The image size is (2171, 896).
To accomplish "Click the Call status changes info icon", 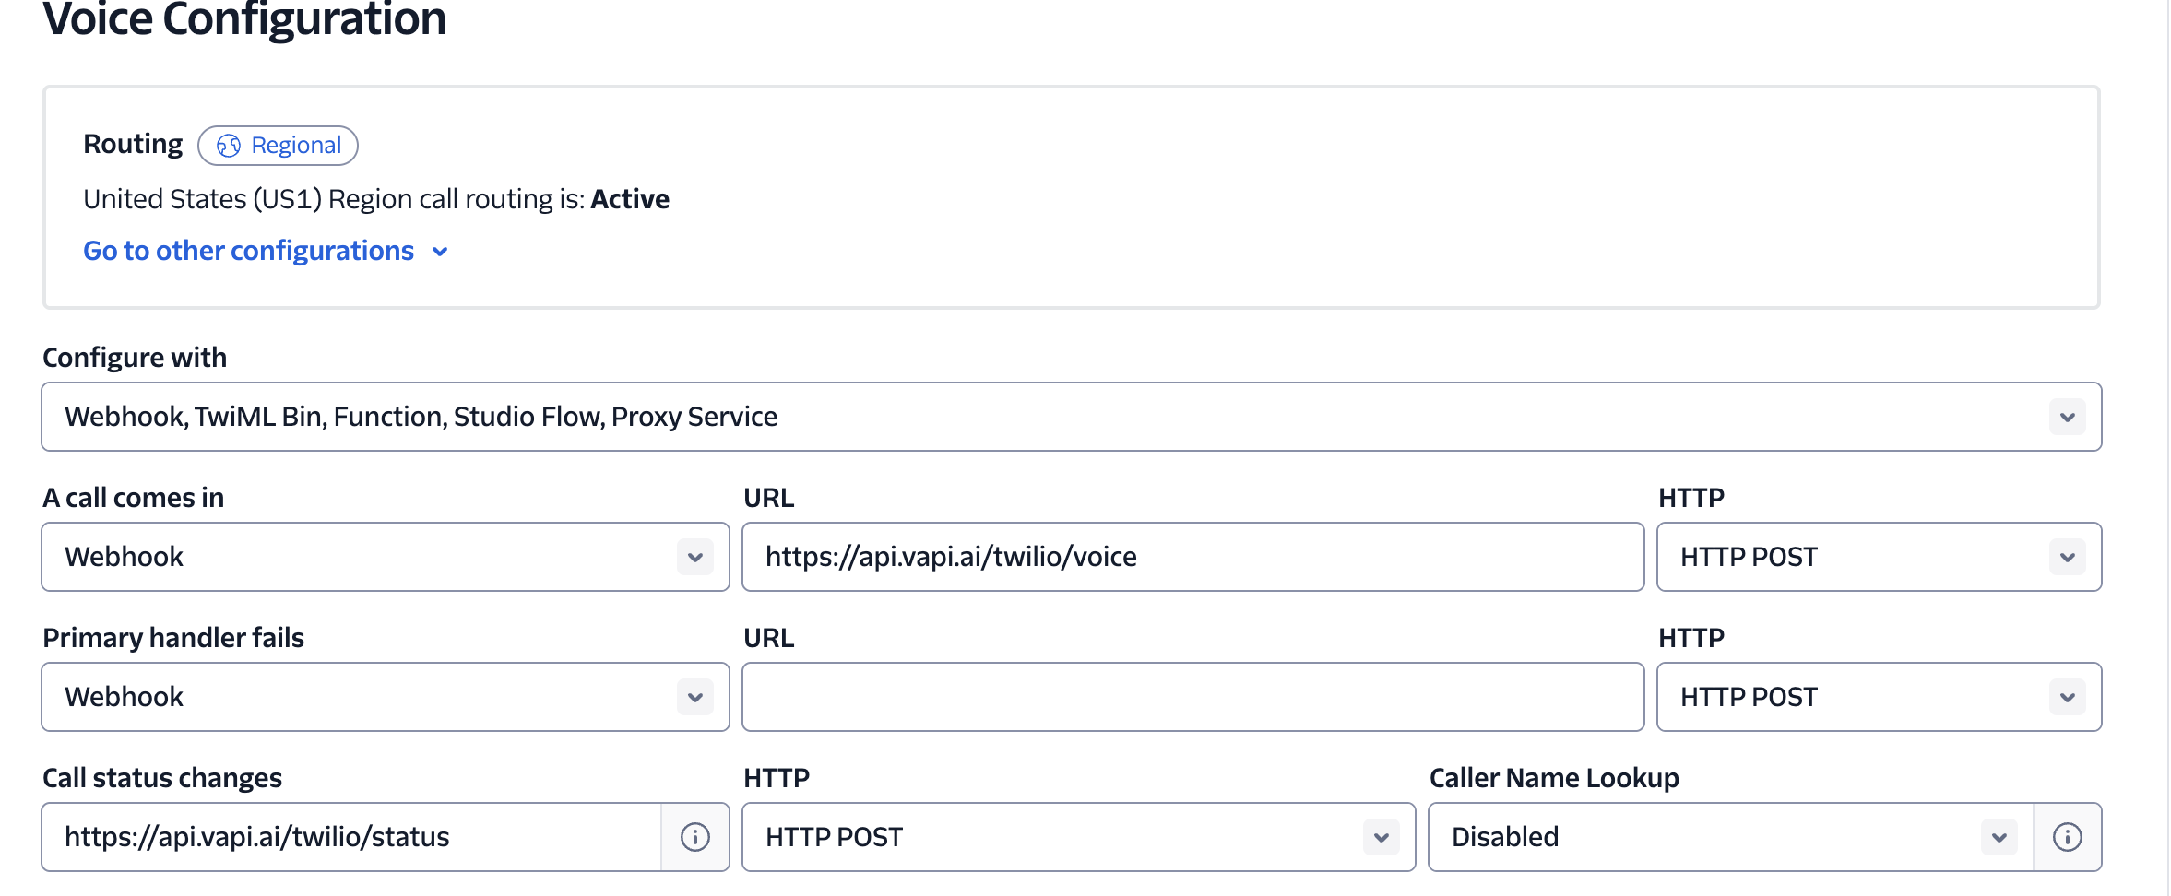I will [695, 837].
